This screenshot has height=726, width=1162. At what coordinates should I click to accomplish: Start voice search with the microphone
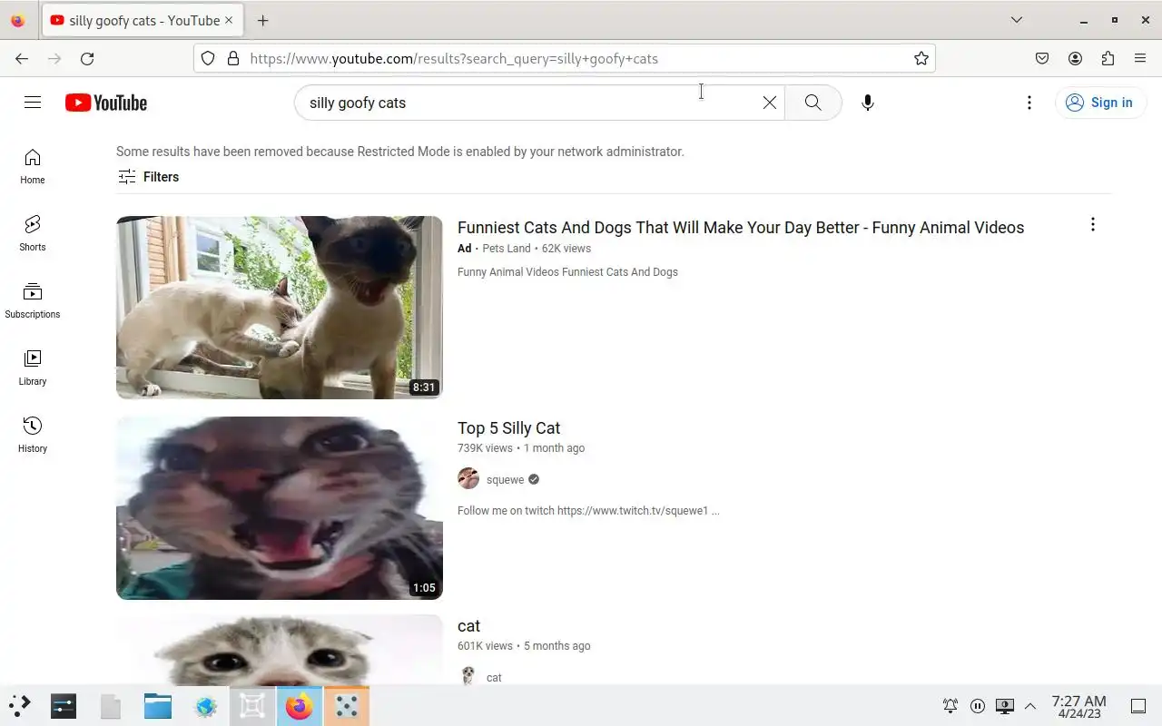click(x=868, y=103)
